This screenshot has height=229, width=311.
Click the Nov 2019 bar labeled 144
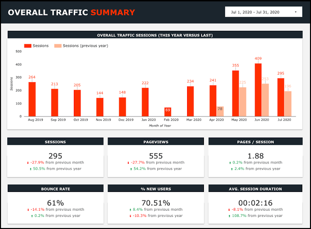[x=100, y=107]
